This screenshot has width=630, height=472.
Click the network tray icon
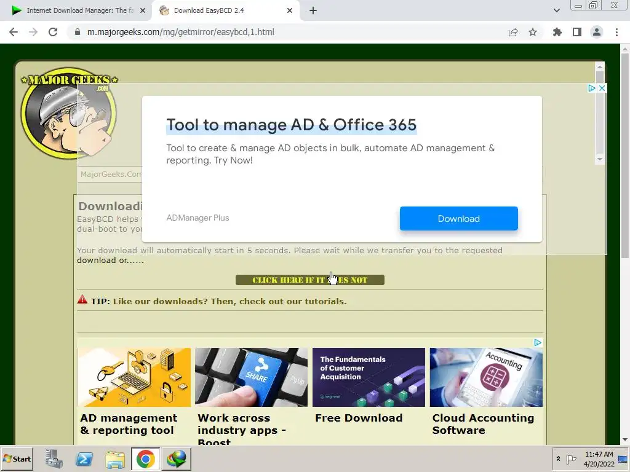point(623,459)
